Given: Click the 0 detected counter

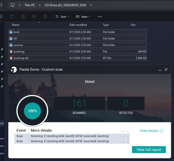Looking at the screenshot, I should click(x=126, y=103).
